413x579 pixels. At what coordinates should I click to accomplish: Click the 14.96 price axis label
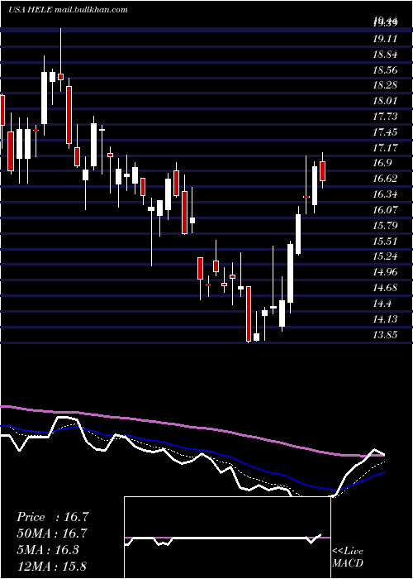point(385,272)
